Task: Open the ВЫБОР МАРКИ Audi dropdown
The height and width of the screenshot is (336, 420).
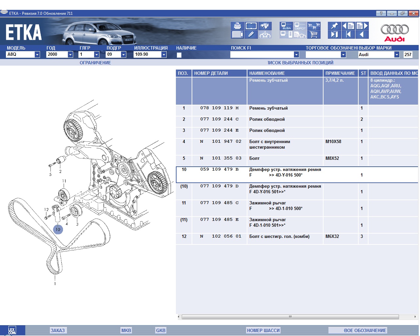Action: 397,54
